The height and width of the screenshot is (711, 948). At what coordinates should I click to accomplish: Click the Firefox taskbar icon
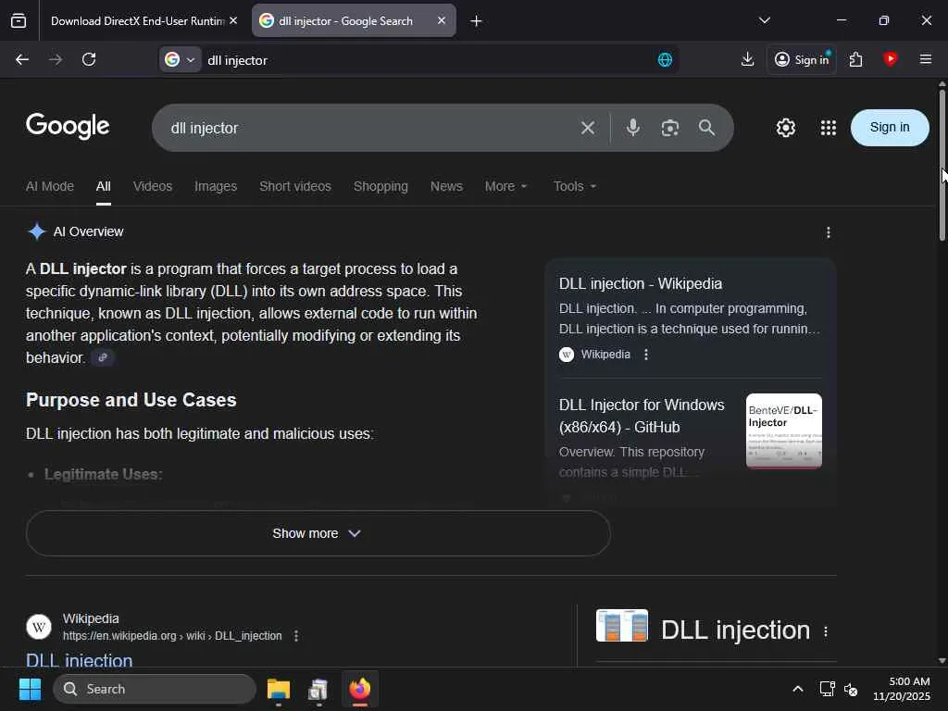coord(360,689)
